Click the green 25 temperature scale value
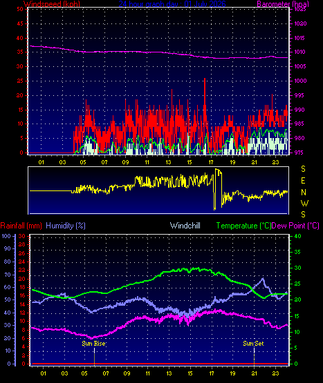Viewport: 323px width, 383px height. [297, 284]
